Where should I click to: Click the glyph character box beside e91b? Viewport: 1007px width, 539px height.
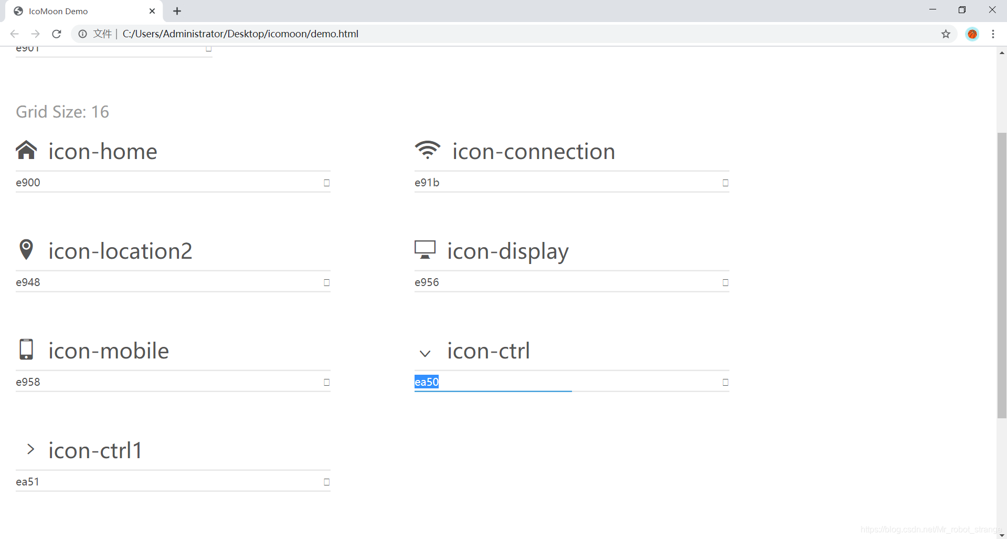click(x=725, y=183)
